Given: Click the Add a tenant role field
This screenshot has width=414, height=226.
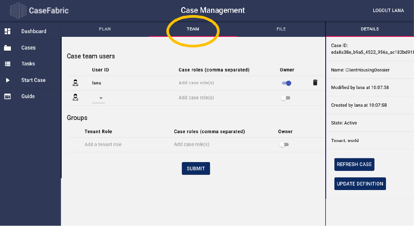Looking at the screenshot, I should tap(103, 145).
